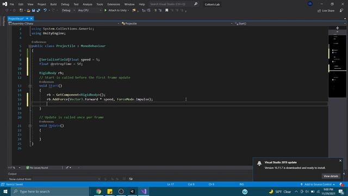Image resolution: width=348 pixels, height=196 pixels.
Task: Toggle a bookmark with the bookmark icon
Action: point(167,10)
